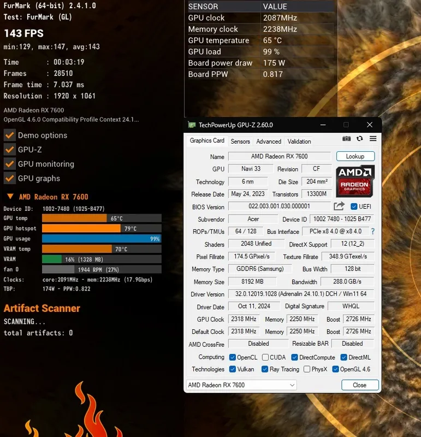Toggle the OpenCL checkbox
Image resolution: width=421 pixels, height=437 pixels.
pos(233,357)
